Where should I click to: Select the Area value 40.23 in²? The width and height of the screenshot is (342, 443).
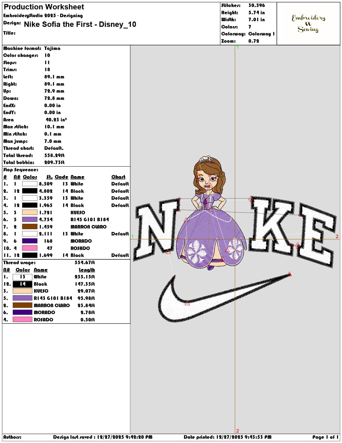[56, 120]
